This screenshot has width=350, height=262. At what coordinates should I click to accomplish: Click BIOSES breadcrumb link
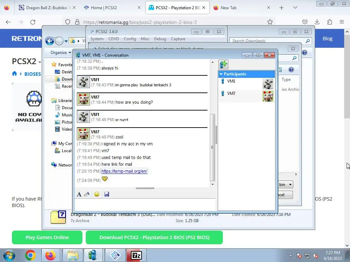coord(32,74)
